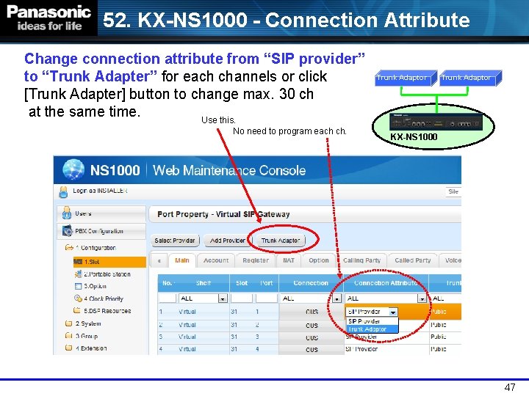
Task: Switch to the Calling Party tab
Action: [x=361, y=260]
